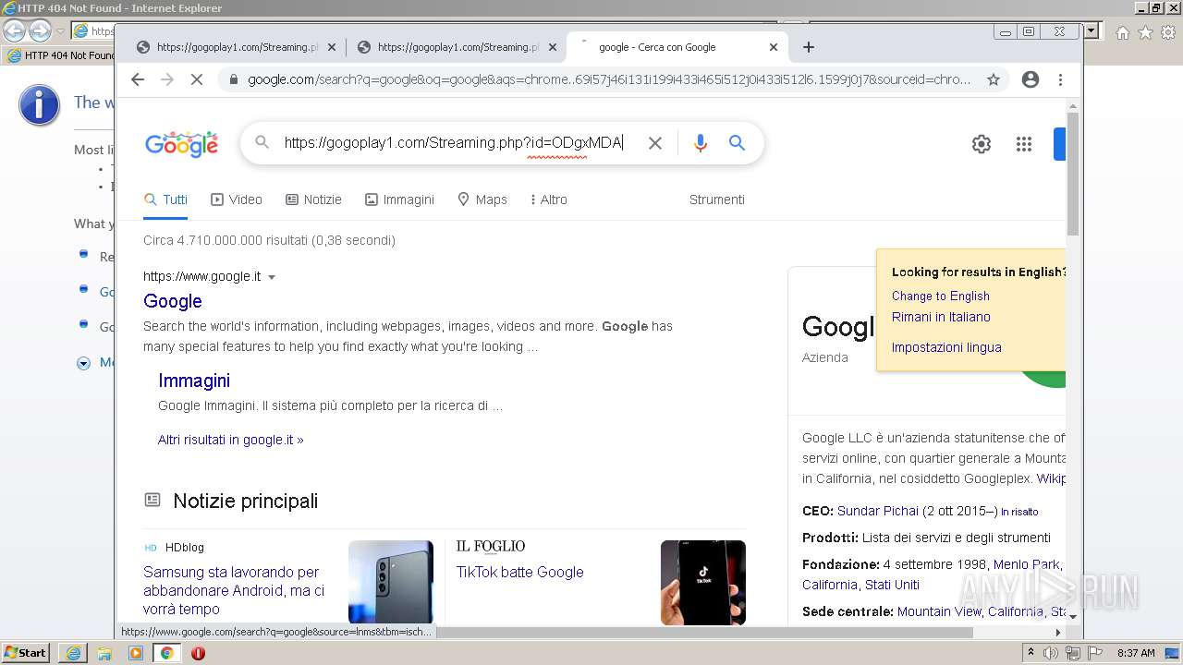The image size is (1183, 665).
Task: Open the Google result title link
Action: pos(173,301)
